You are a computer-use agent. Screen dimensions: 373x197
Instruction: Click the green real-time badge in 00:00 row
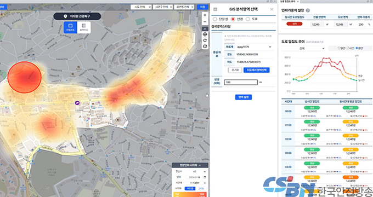(x=312, y=108)
